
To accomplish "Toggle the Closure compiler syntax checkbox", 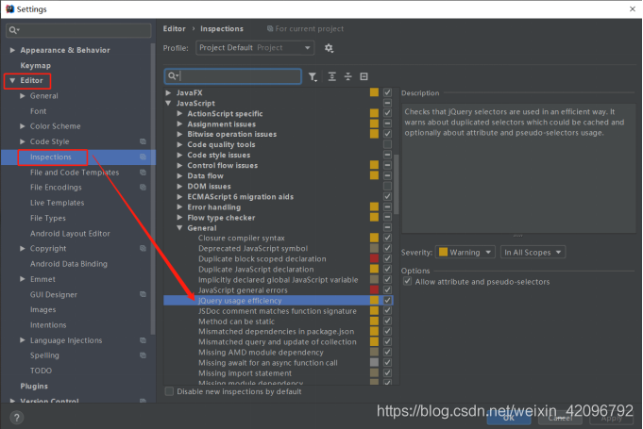I will (x=387, y=238).
